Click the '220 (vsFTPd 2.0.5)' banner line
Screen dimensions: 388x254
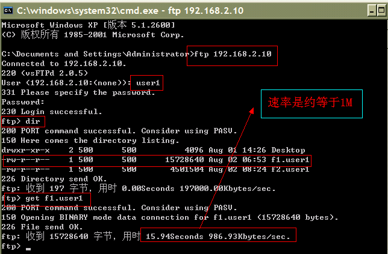pos(45,73)
